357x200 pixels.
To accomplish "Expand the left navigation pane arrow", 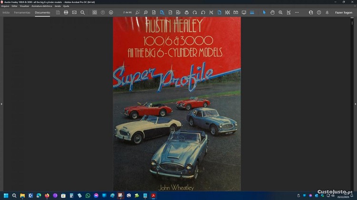I will coord(1,104).
